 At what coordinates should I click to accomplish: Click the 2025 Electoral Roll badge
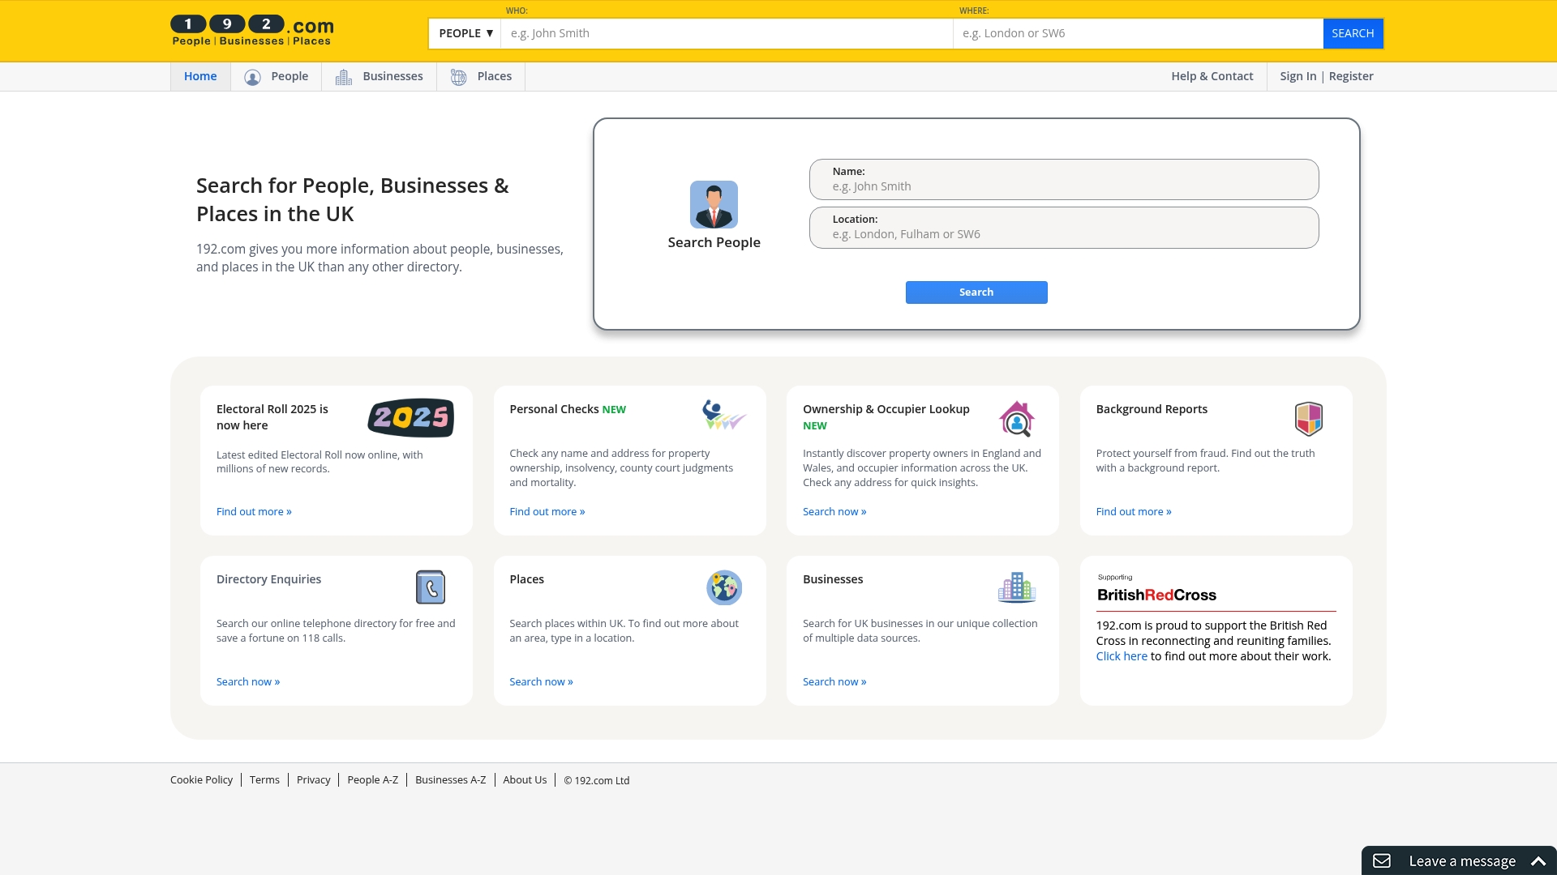[411, 417]
